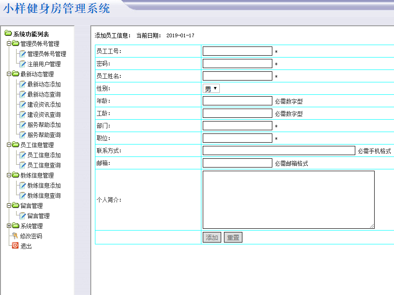Screen dimensions: 394x295
Task: Expand the 系统管理 tree node
Action: (x=9, y=226)
